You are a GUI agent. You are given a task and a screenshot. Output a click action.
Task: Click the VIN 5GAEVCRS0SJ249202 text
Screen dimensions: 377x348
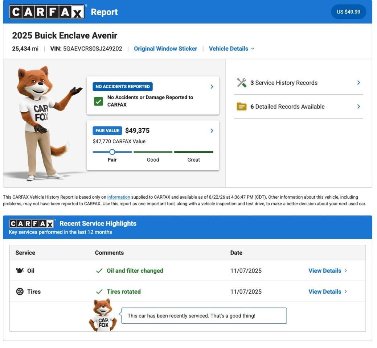click(x=86, y=49)
